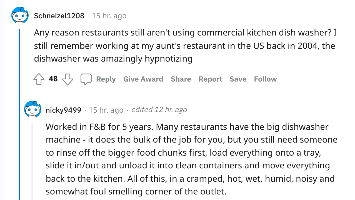Click Schneizel1208's 15 hr. ago timestamp
The width and height of the screenshot is (355, 200).
(109, 16)
